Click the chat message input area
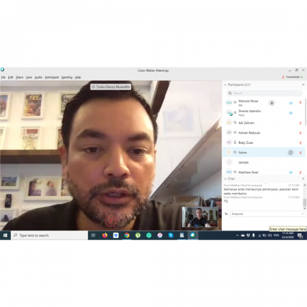Screen dimensions: 307x307 pyautogui.click(x=264, y=224)
